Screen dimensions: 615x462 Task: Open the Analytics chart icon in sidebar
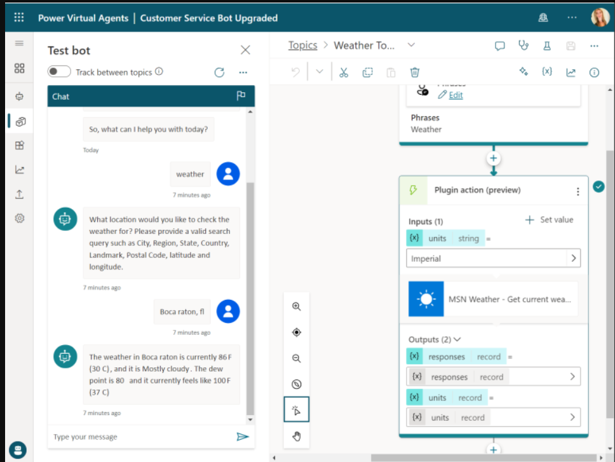click(19, 170)
